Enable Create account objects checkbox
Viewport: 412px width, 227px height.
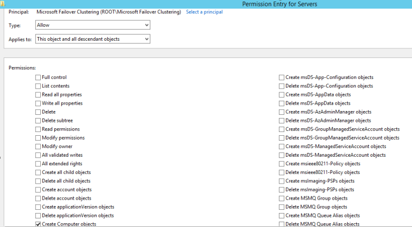pos(38,189)
